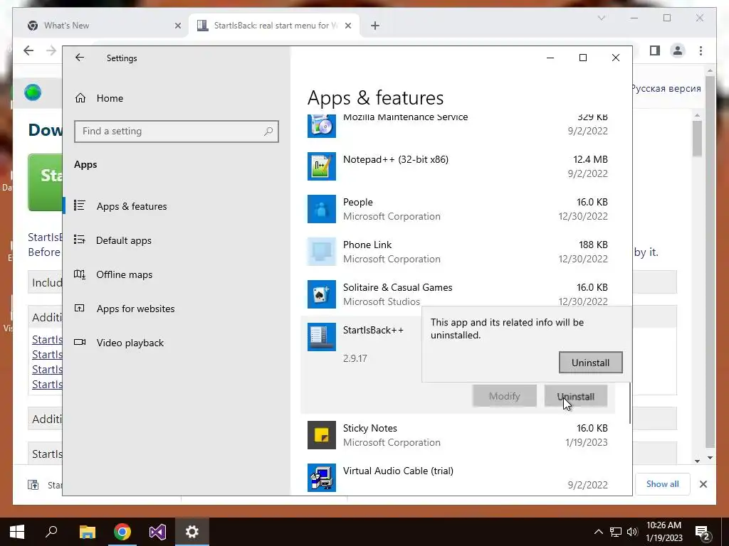Open Apps for websites settings
This screenshot has width=729, height=546.
135,309
